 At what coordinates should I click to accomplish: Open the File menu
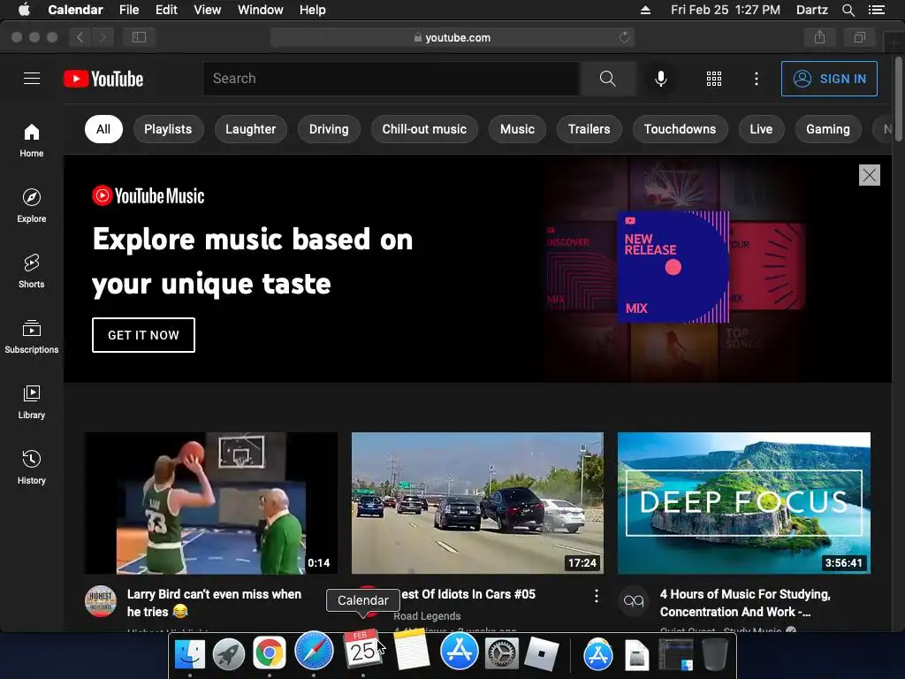pos(129,10)
